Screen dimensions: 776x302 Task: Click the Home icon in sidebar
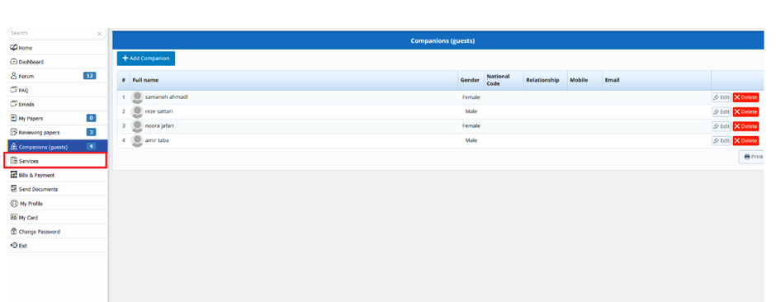(14, 48)
